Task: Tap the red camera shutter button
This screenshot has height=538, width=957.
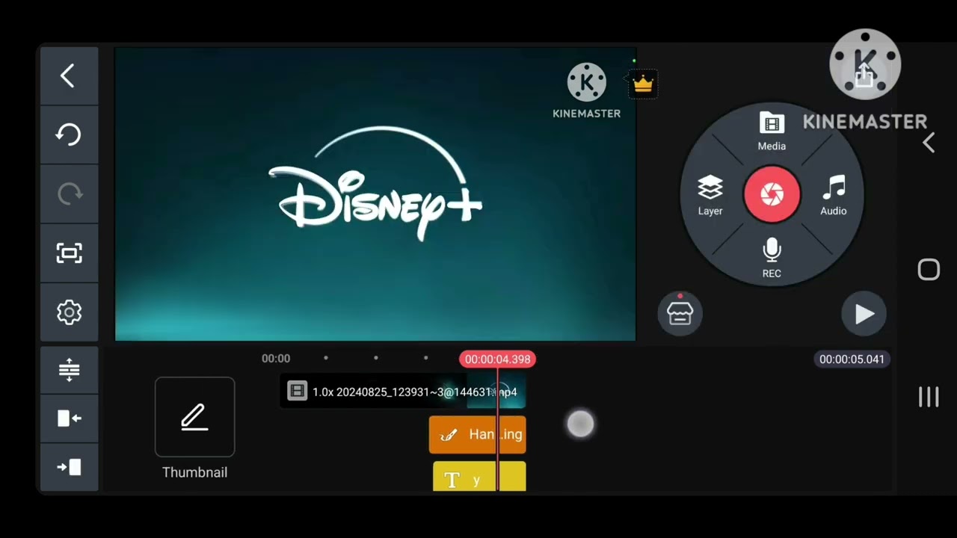Action: 772,194
